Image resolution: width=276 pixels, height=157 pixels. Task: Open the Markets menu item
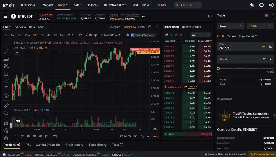click(48, 5)
